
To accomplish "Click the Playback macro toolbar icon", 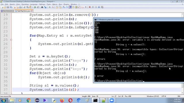I will [96, 7].
